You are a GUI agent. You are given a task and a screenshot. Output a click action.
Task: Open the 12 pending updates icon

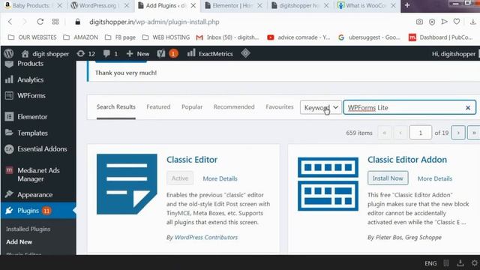coord(86,54)
